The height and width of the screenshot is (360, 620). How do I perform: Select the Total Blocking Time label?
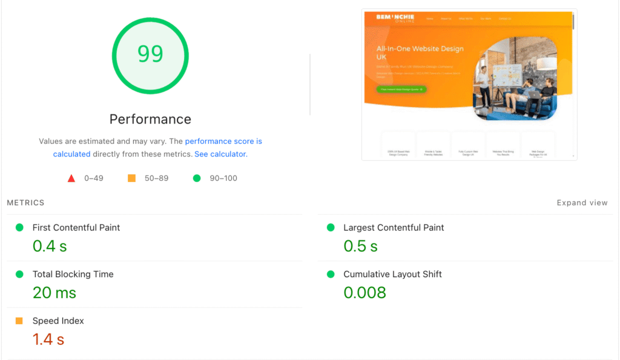(73, 274)
